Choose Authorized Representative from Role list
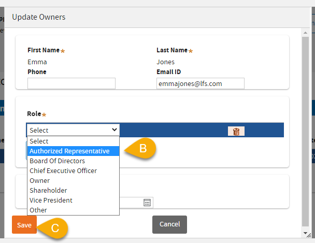Image resolution: width=315 pixels, height=243 pixels. pos(73,151)
